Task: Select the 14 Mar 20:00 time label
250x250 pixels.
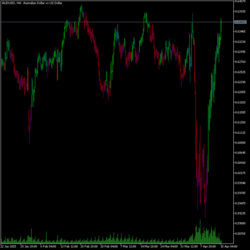Action: (x=149, y=246)
